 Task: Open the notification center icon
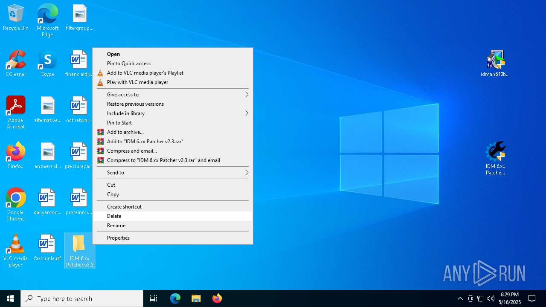[x=532, y=298]
